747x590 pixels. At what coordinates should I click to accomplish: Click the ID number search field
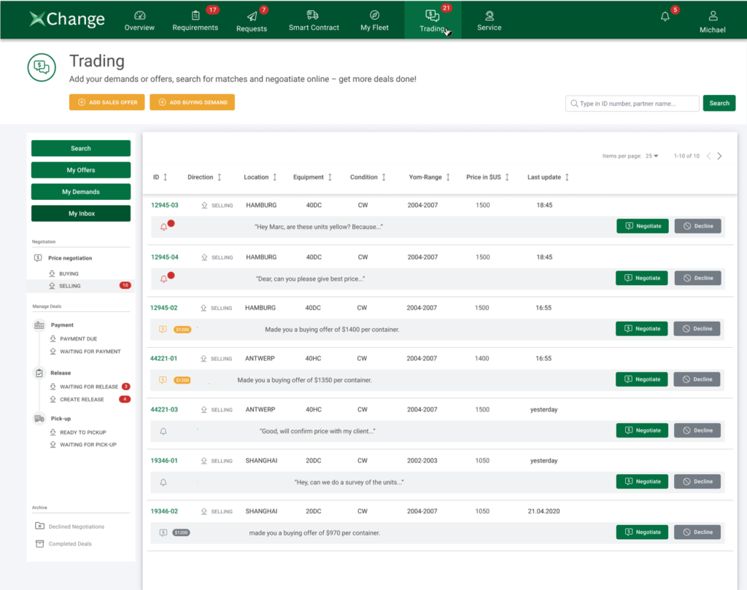click(632, 104)
